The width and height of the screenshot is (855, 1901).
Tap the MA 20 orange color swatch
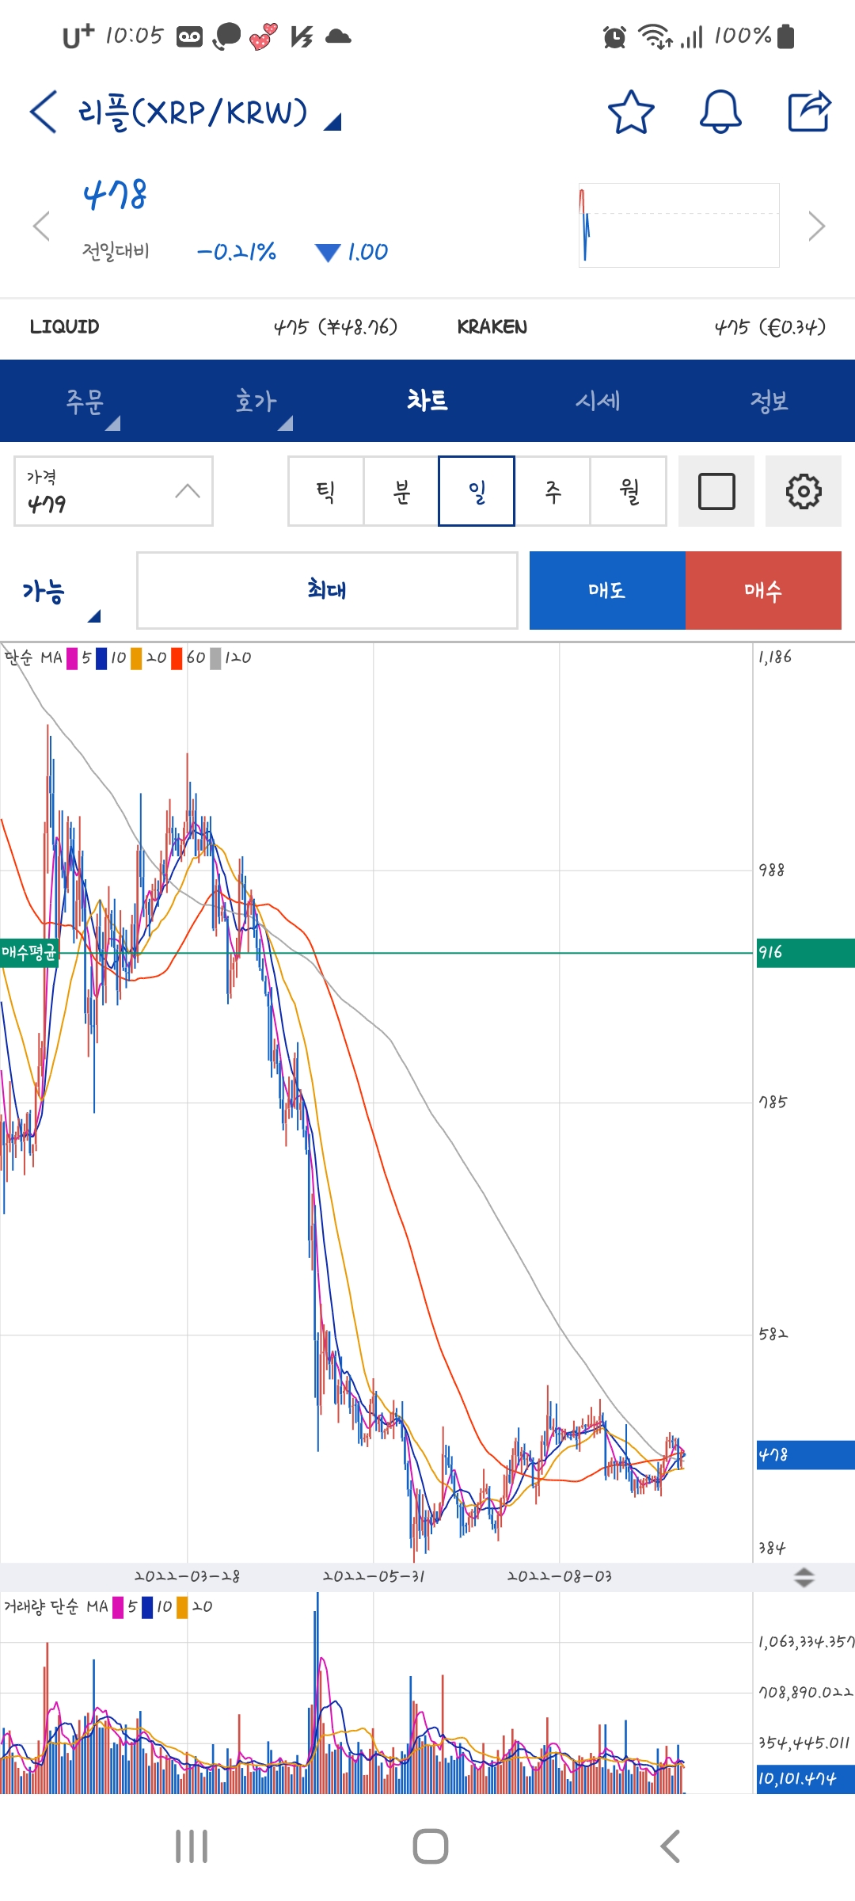click(x=136, y=658)
